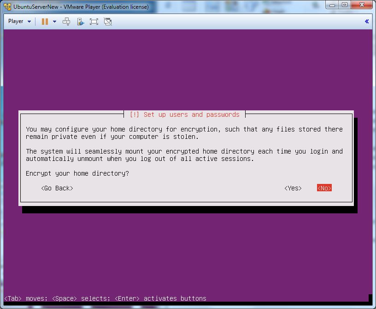Screen dimensions: 376x309
Task: Click the <Go Back> button
Action: [57, 188]
